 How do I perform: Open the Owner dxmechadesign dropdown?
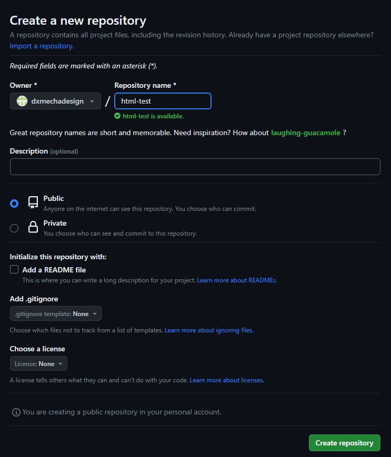[55, 101]
